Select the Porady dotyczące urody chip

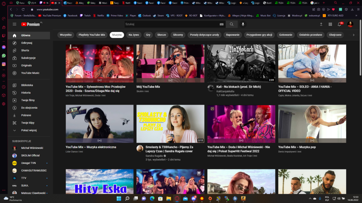pos(204,35)
